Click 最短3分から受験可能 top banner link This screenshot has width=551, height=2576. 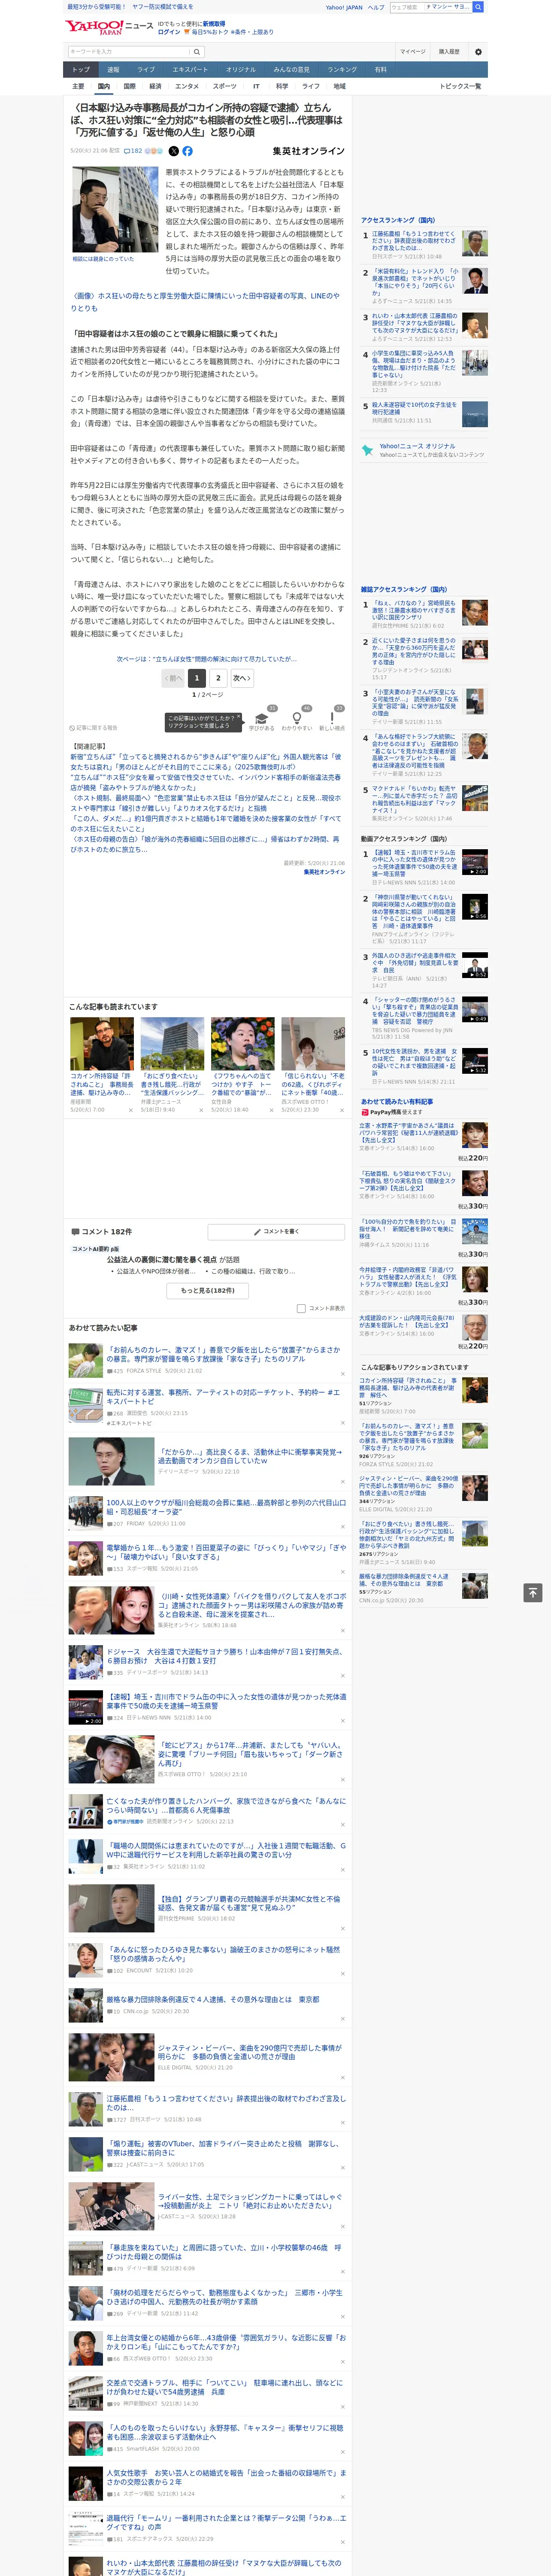click(x=97, y=7)
